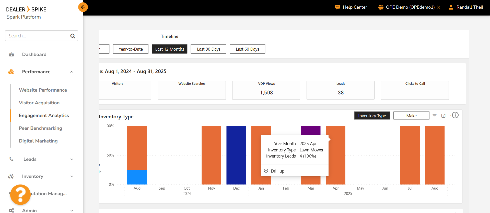Select the Inventory Type chart toggle
The height and width of the screenshot is (213, 490).
[372, 116]
